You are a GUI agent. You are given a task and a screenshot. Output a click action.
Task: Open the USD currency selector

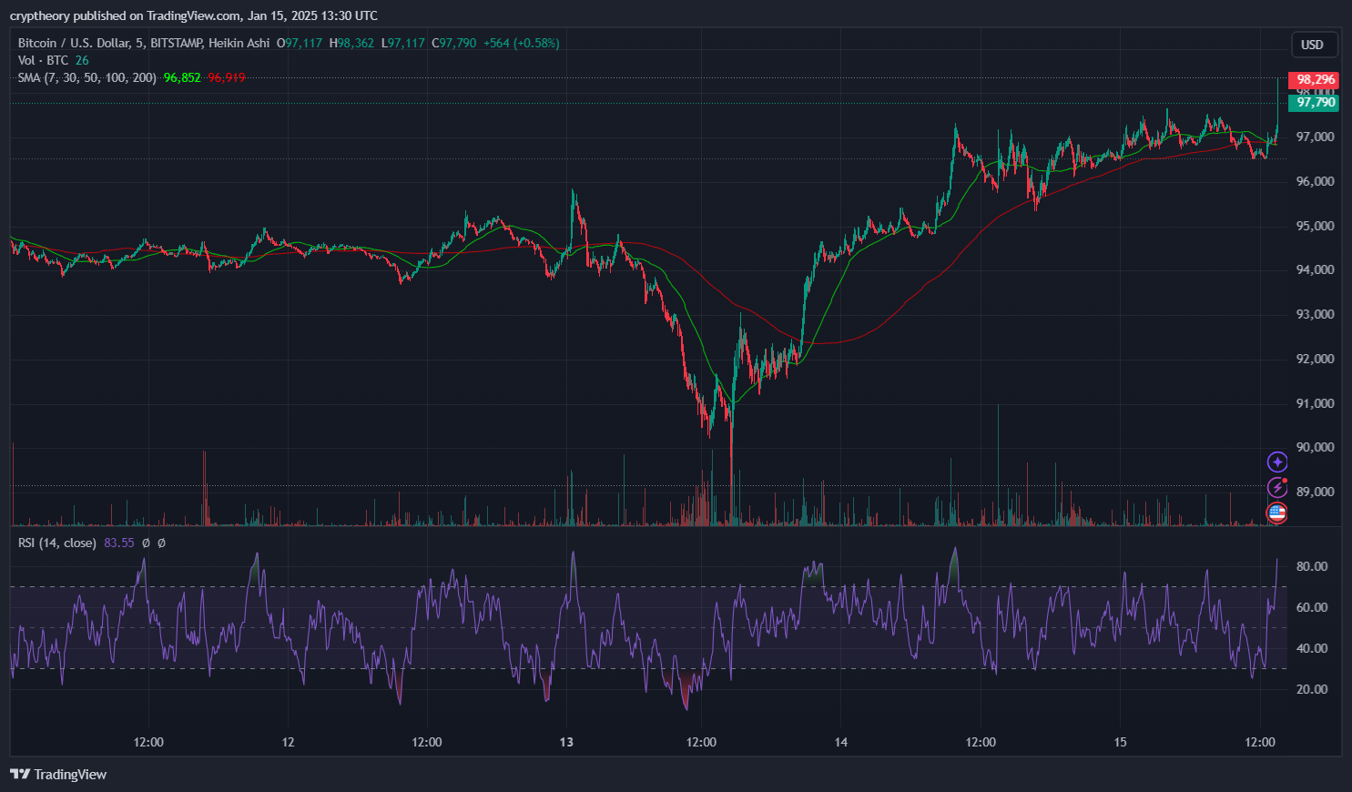(x=1315, y=45)
